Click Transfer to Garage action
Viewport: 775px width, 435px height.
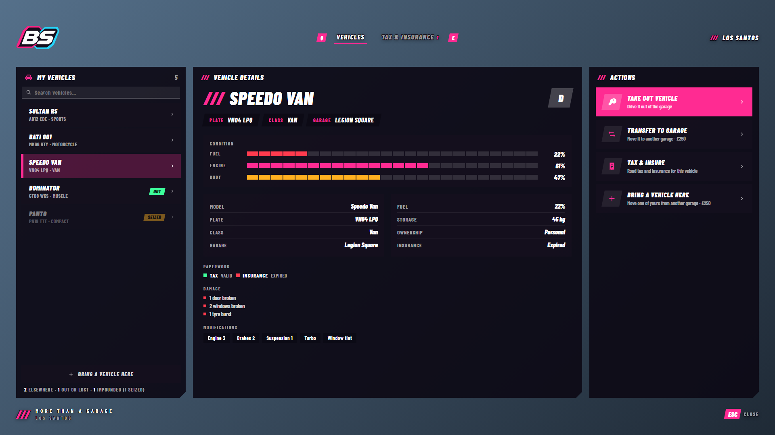click(674, 134)
